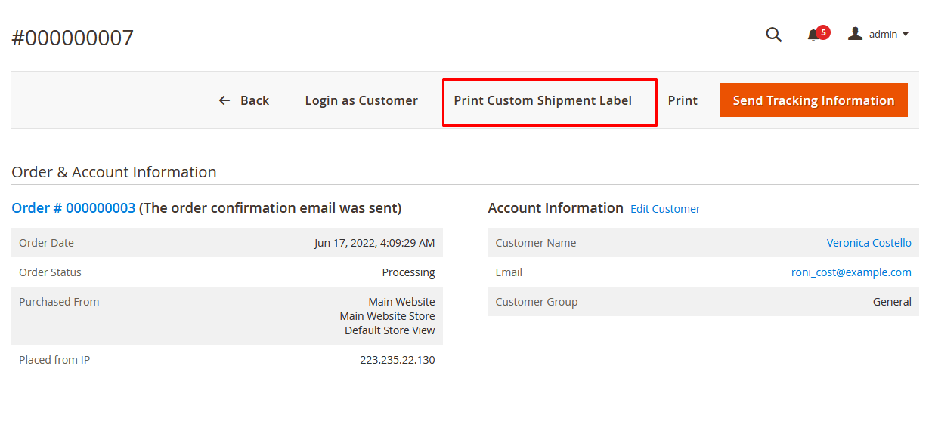Click Print Custom Shipment Label
932x421 pixels.
point(543,100)
